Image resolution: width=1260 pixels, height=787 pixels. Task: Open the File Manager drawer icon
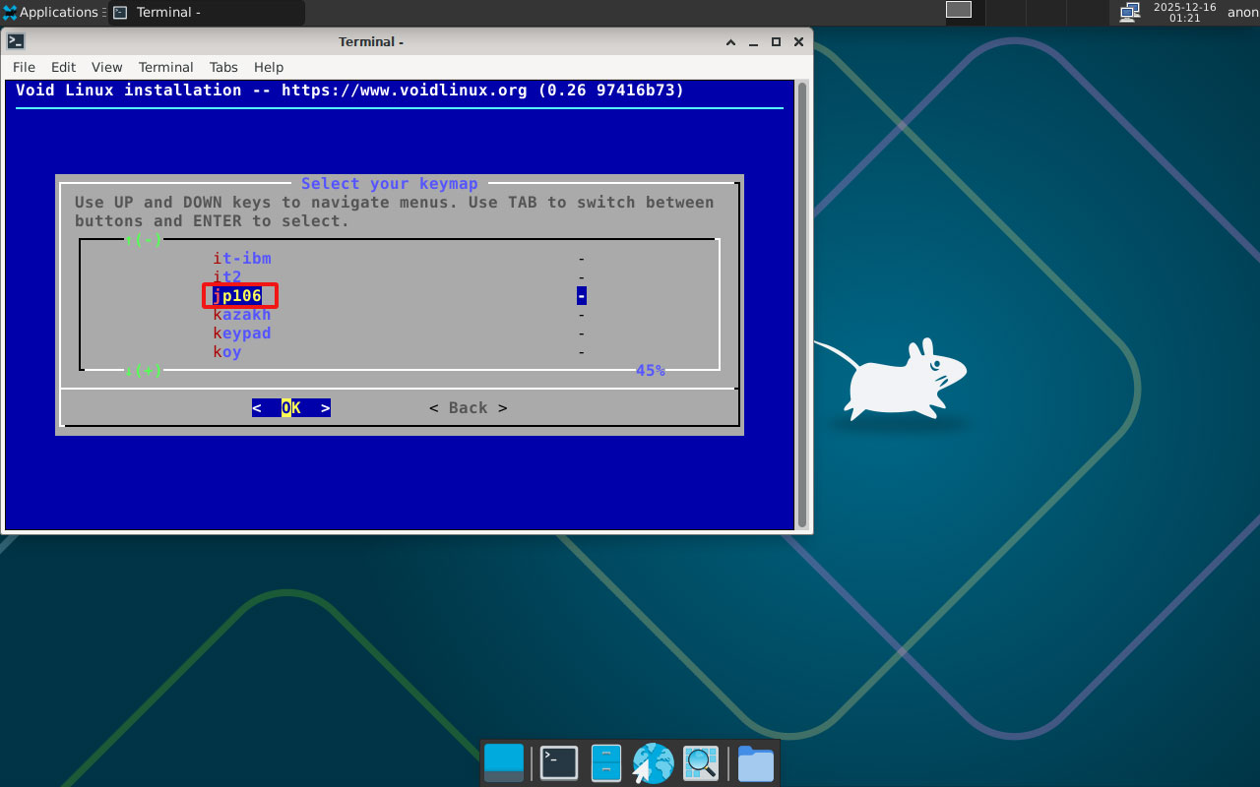point(605,762)
